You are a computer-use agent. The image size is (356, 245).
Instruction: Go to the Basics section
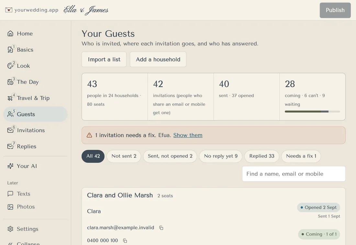coord(35,50)
